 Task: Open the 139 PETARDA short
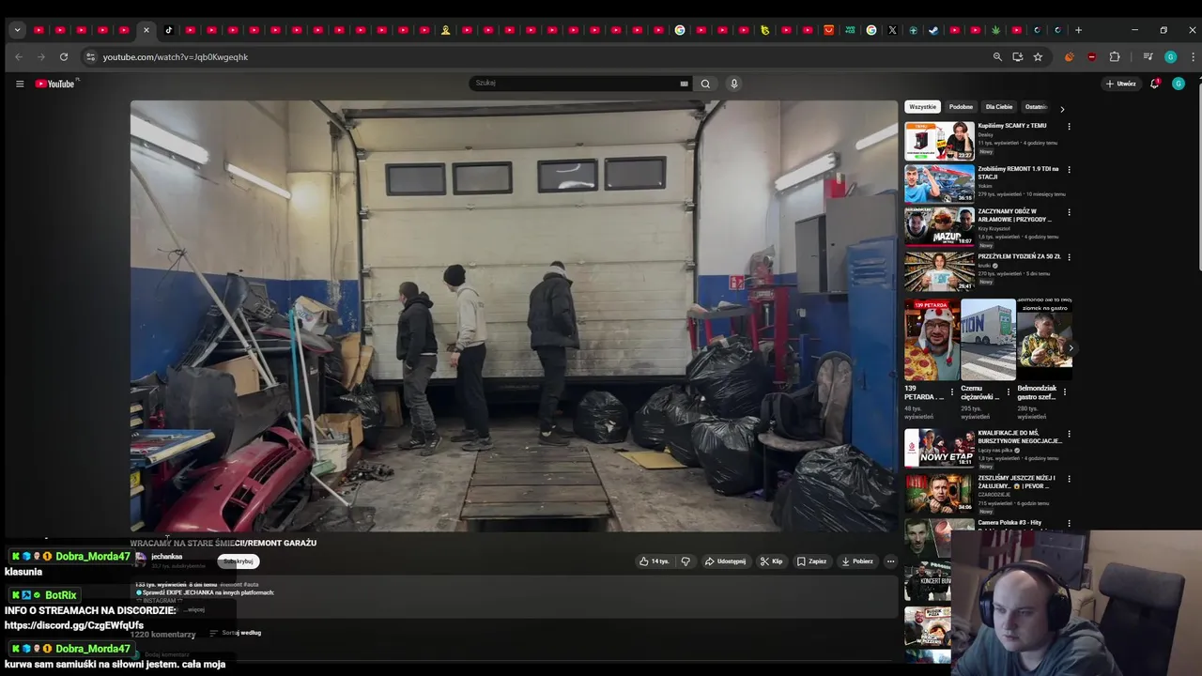click(x=932, y=339)
